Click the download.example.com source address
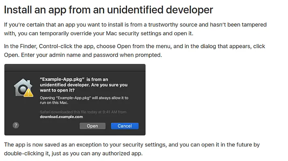Viewport: 288px width, 161px height. click(61, 117)
